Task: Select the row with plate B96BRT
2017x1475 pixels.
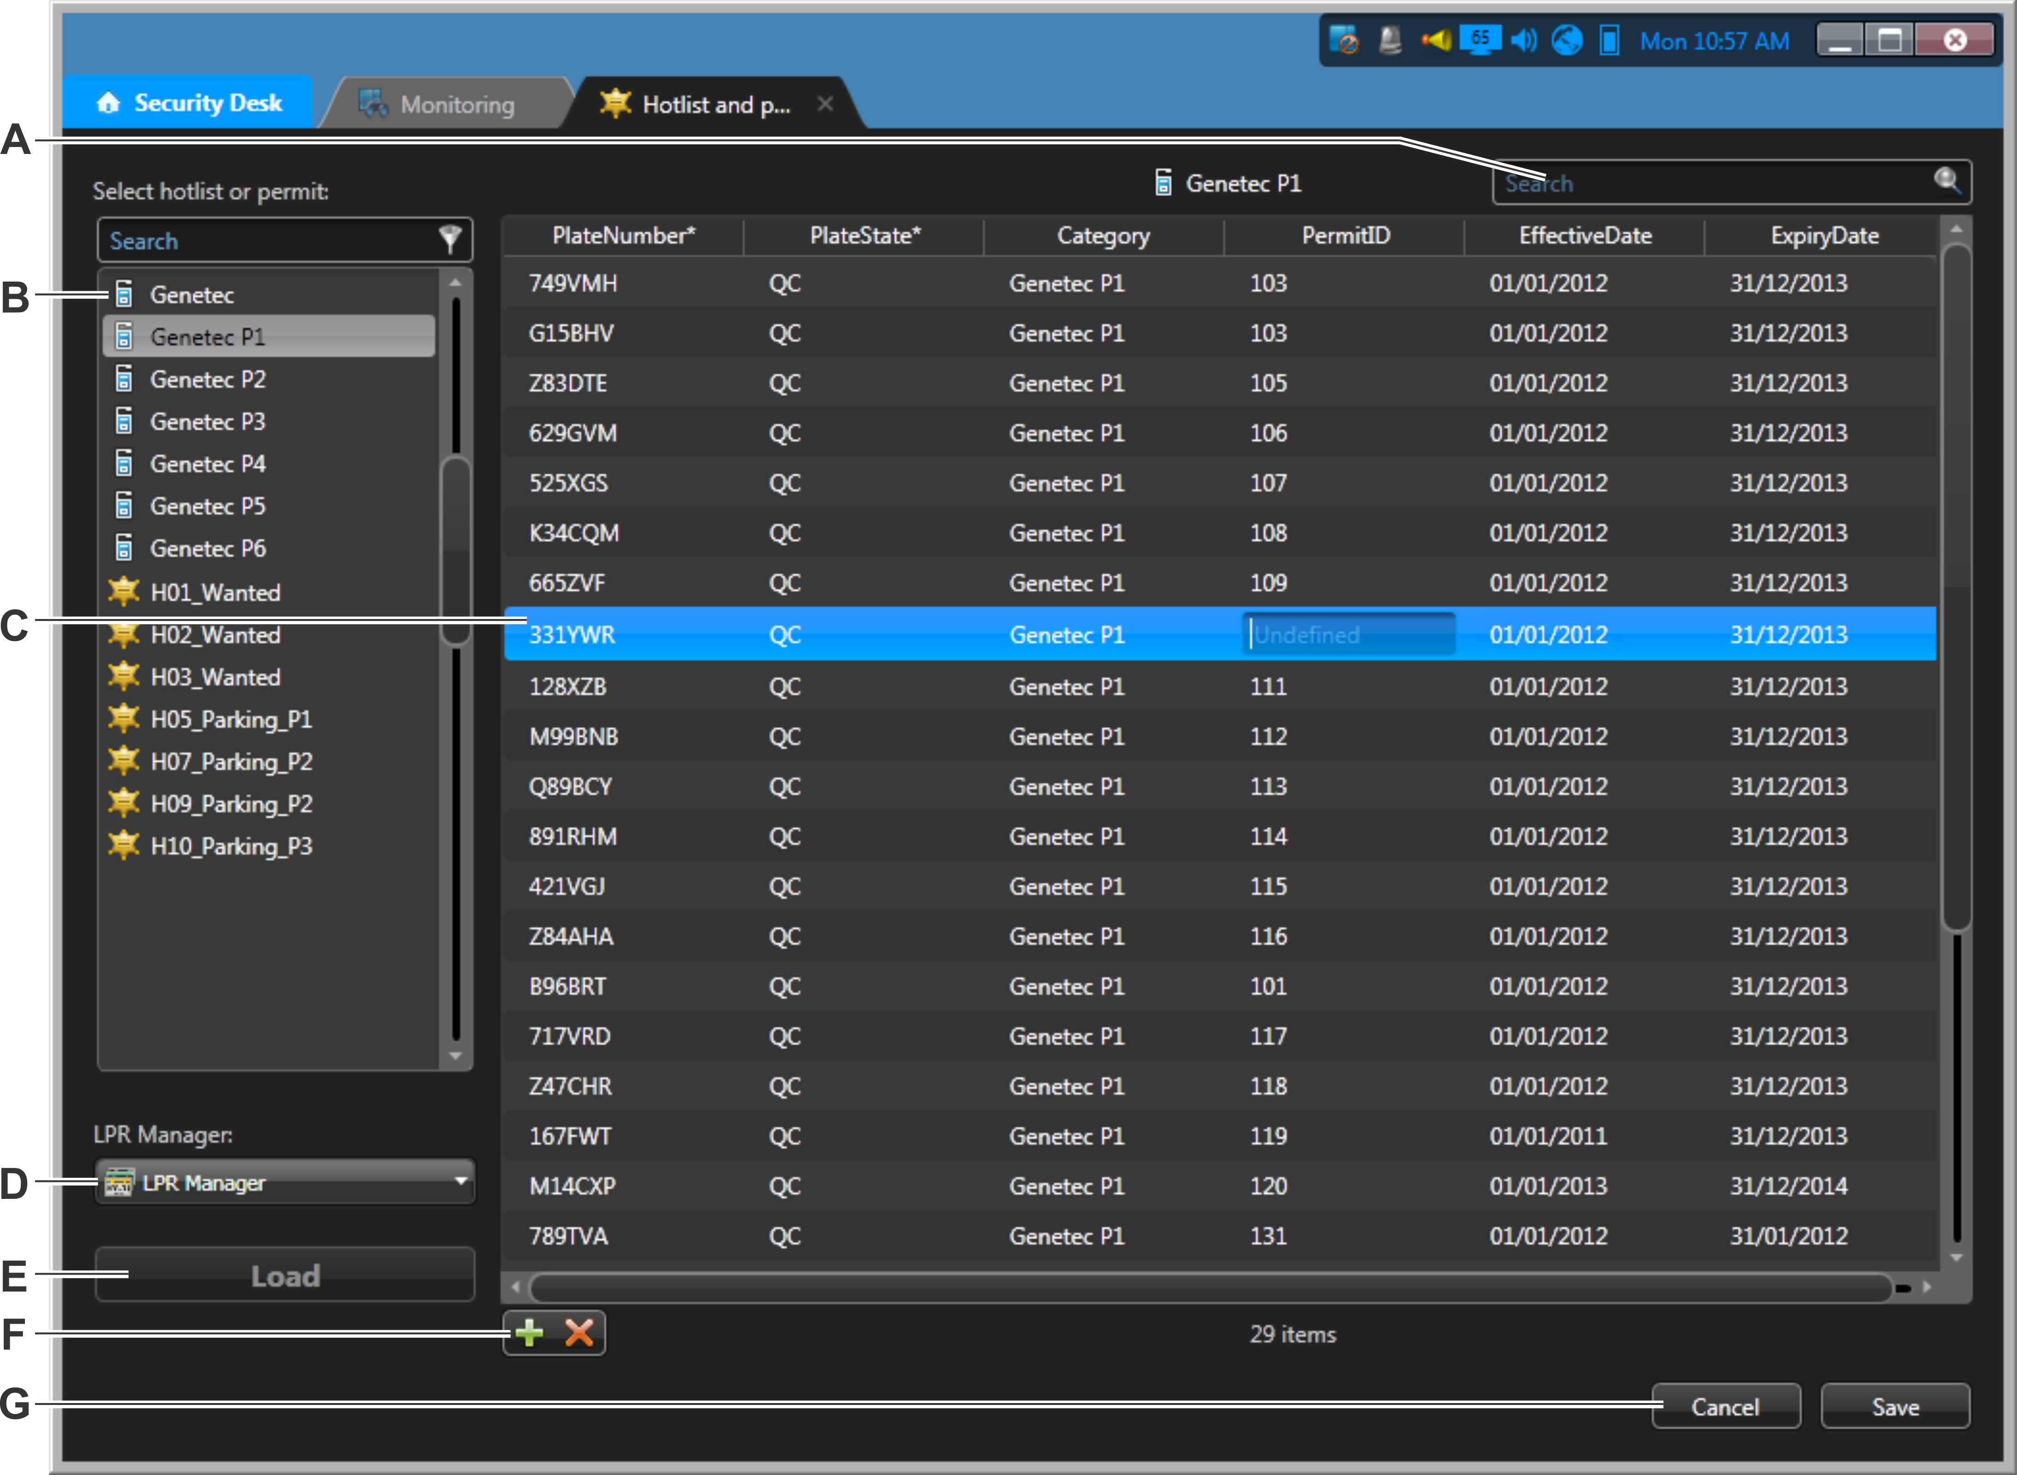Action: pos(1220,985)
